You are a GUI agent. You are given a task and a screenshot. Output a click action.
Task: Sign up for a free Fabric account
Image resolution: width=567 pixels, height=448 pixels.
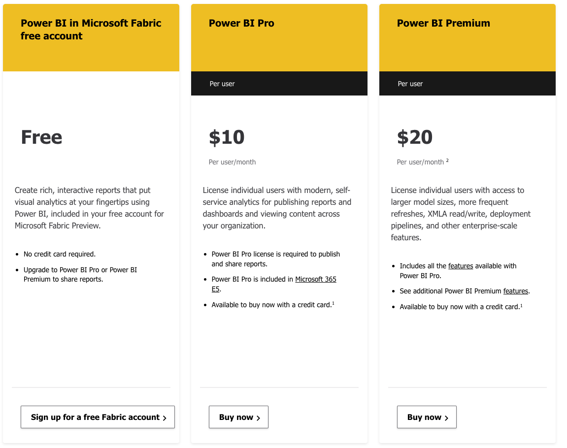pos(98,417)
